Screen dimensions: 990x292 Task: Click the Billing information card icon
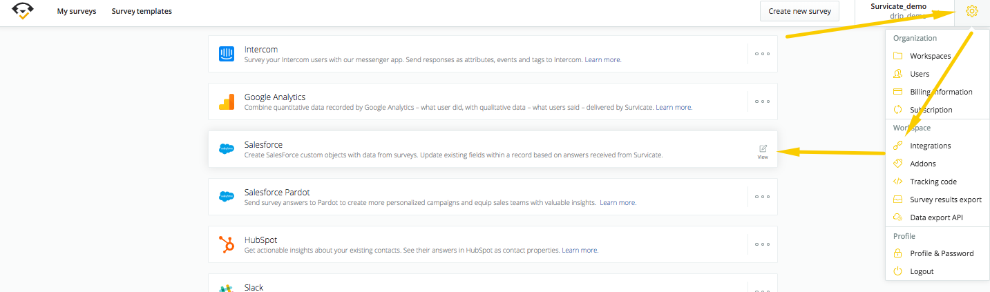point(898,92)
